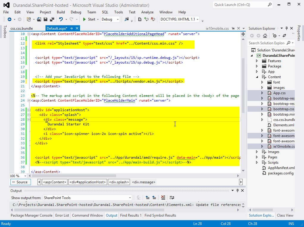This screenshot has width=304, height=227.
Task: Open the Class View tab
Action: click(x=285, y=215)
